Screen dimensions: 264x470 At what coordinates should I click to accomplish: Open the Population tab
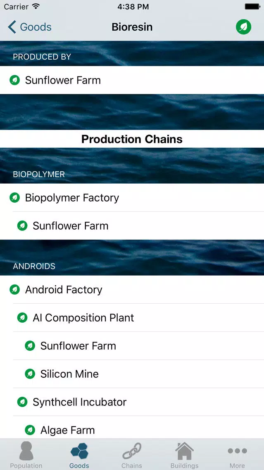[26, 454]
